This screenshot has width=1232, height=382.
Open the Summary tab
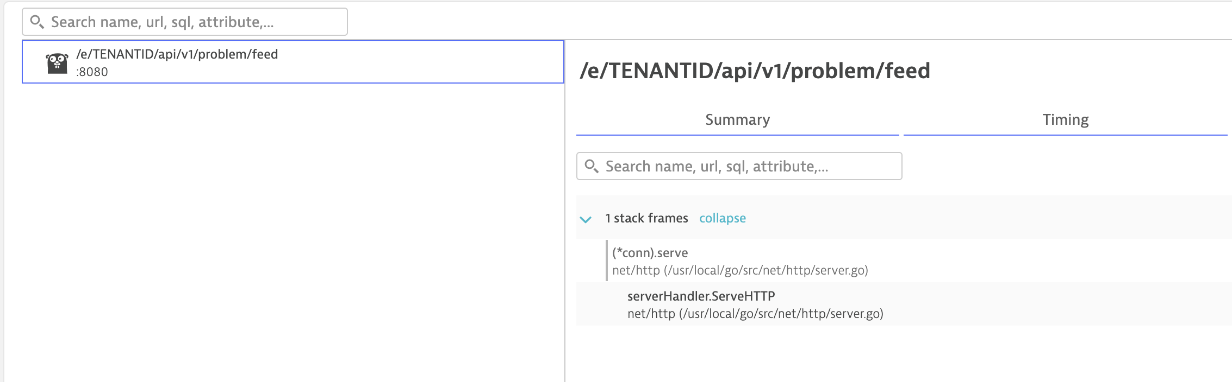tap(737, 120)
